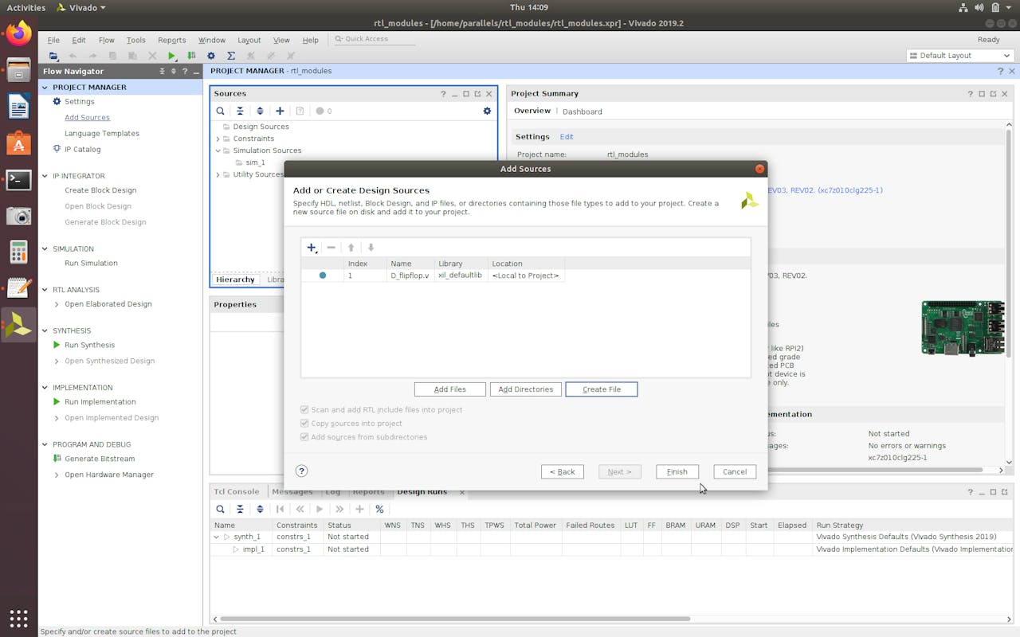The image size is (1020, 637).
Task: Click the Create File button
Action: 601,389
